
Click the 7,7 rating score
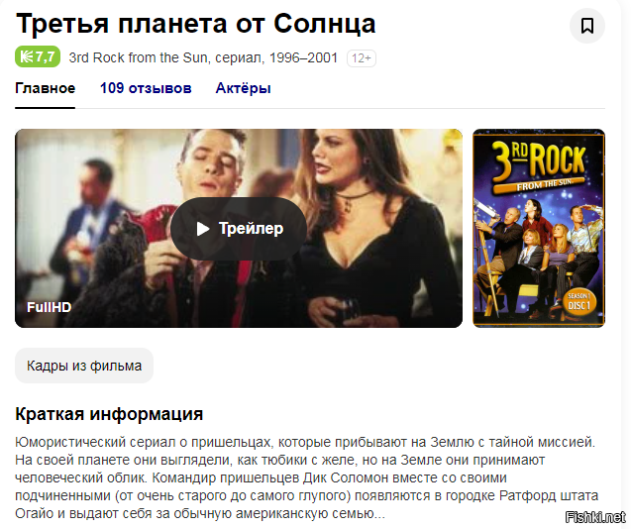pyautogui.click(x=46, y=56)
